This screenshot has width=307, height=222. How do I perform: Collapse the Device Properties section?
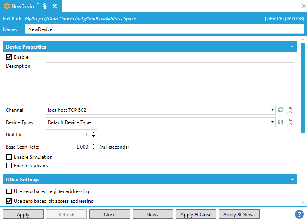click(x=292, y=47)
